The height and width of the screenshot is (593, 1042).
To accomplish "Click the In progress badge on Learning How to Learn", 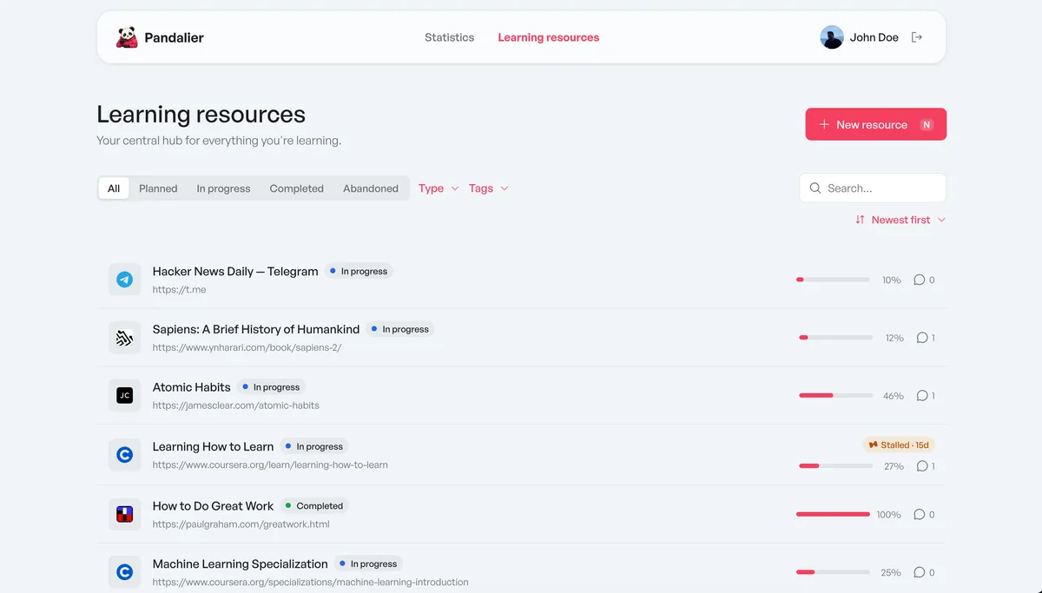I will (314, 447).
